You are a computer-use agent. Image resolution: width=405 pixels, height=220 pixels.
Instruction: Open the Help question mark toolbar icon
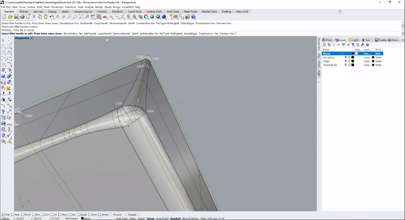click(194, 17)
